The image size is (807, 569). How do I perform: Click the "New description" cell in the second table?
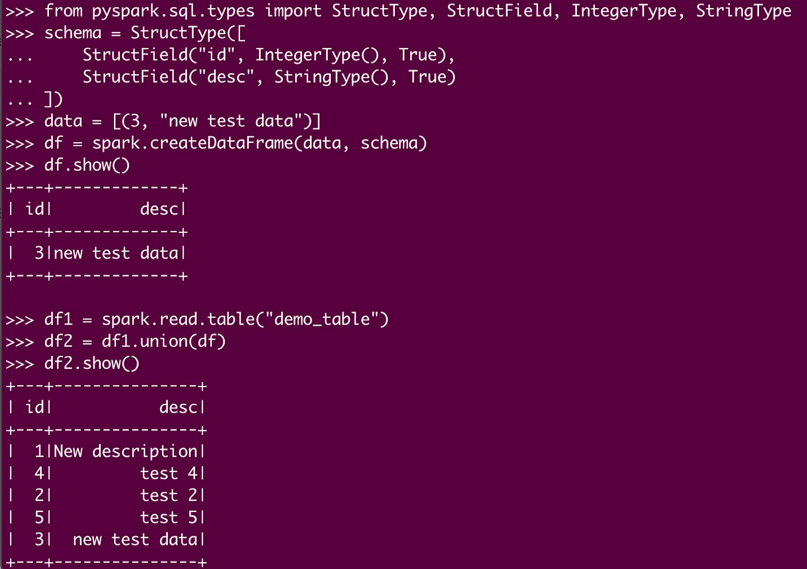pos(125,452)
